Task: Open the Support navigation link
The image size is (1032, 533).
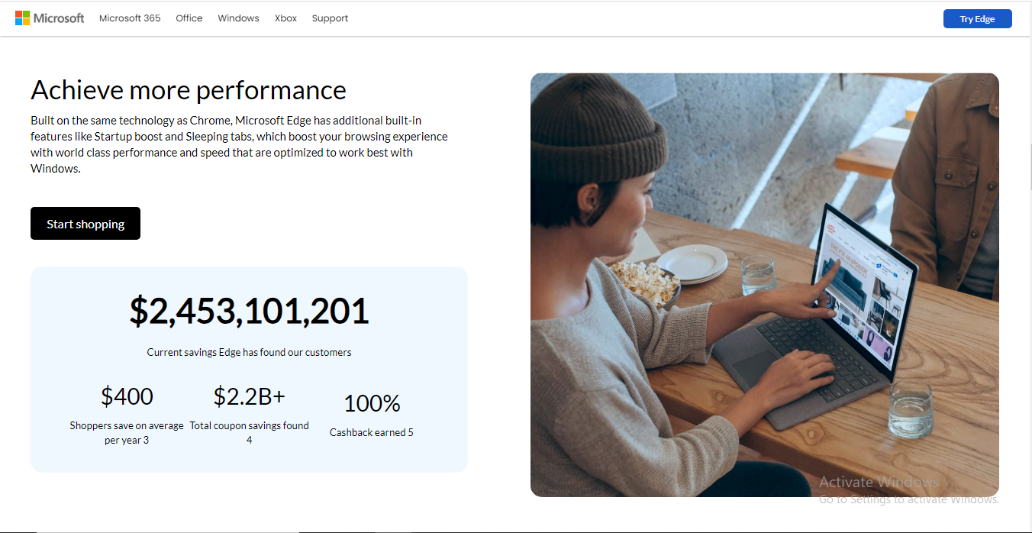Action: click(x=330, y=18)
